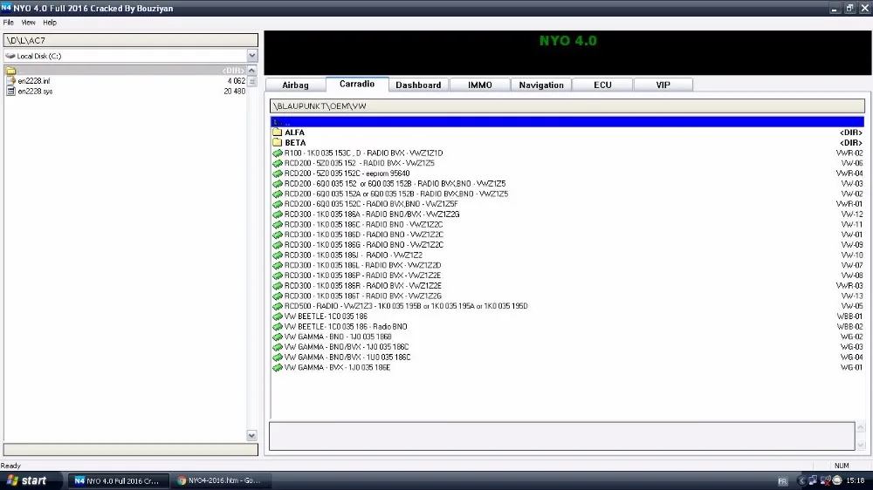Screen dimensions: 873x490
Task: Select chip icon for RCD300 1K0 035 186C
Action: (x=278, y=224)
